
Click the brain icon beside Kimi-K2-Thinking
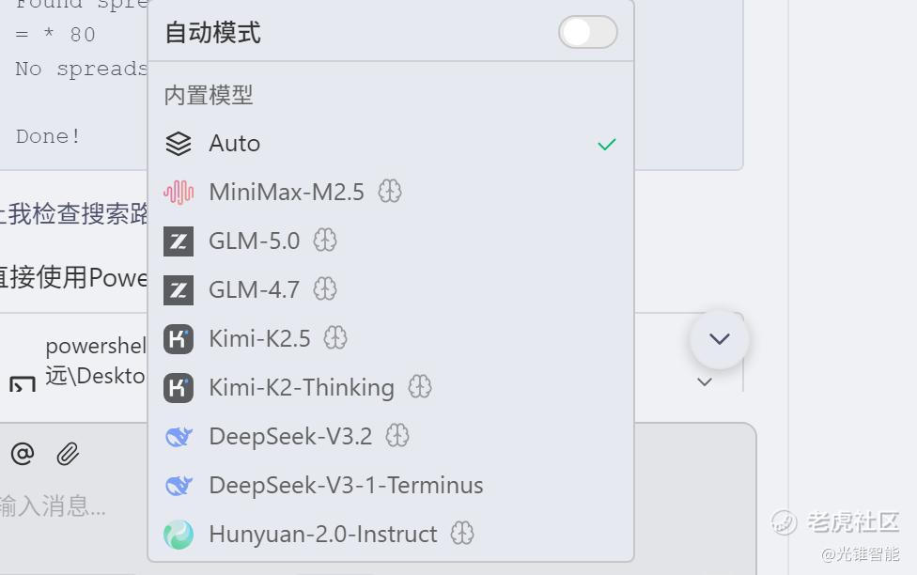tap(420, 387)
